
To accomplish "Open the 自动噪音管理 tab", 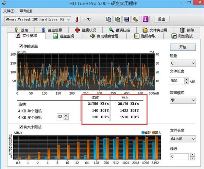I will (x=104, y=36).
